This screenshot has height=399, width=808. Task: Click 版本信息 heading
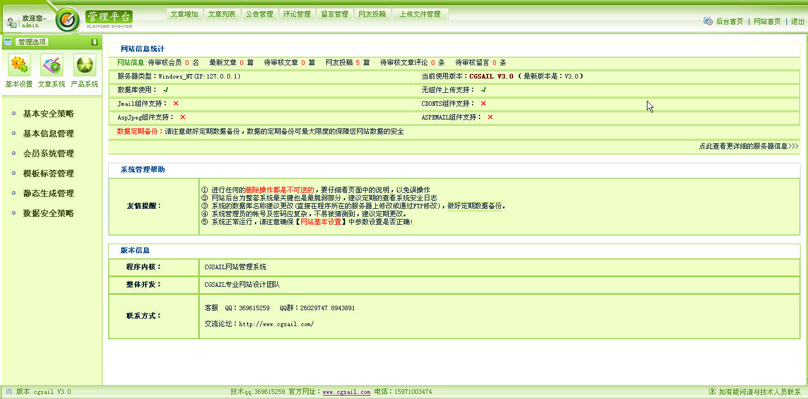pos(135,250)
